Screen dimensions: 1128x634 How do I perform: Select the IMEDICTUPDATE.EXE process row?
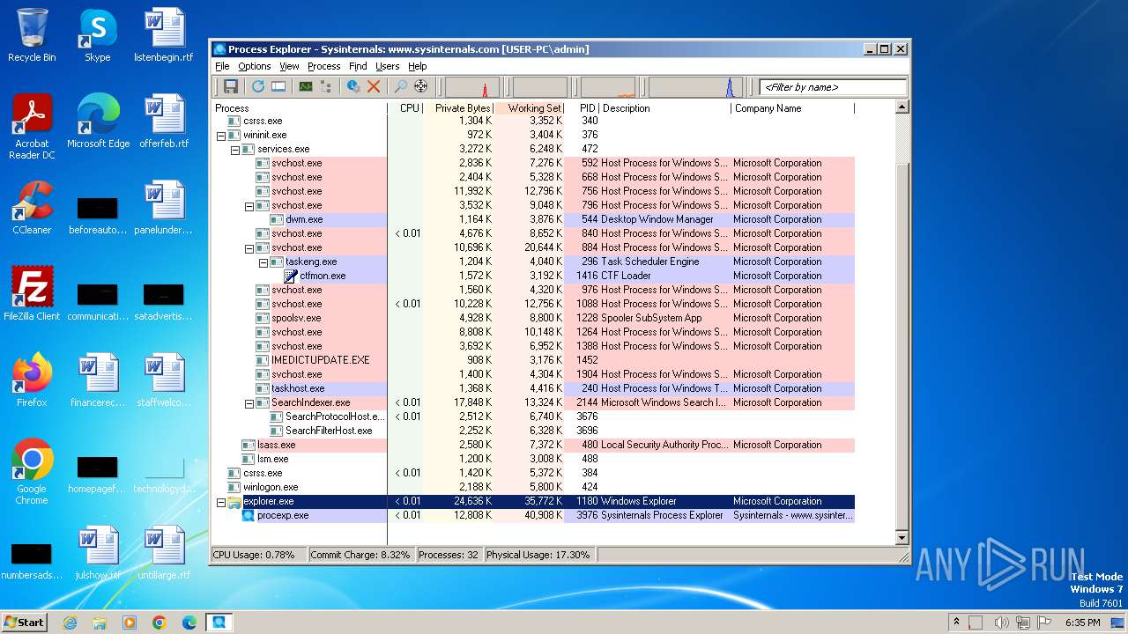pyautogui.click(x=533, y=361)
